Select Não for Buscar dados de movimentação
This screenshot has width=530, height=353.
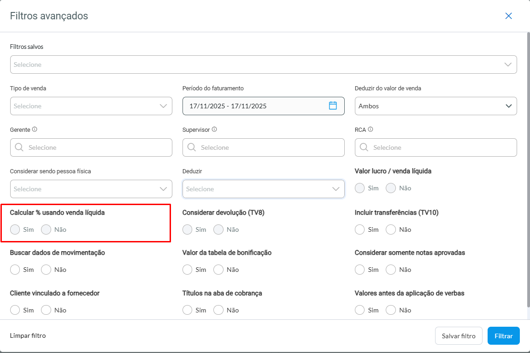coord(46,270)
